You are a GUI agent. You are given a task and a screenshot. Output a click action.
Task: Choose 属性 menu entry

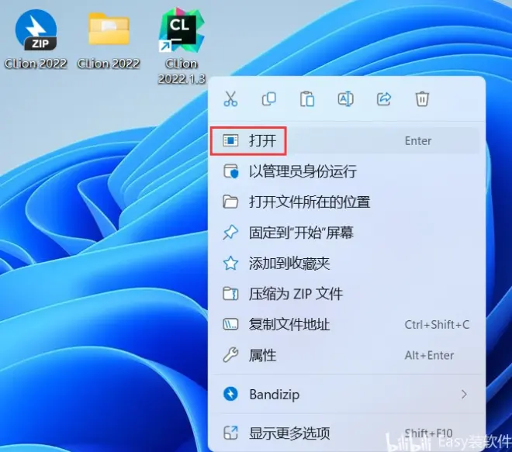pyautogui.click(x=344, y=355)
